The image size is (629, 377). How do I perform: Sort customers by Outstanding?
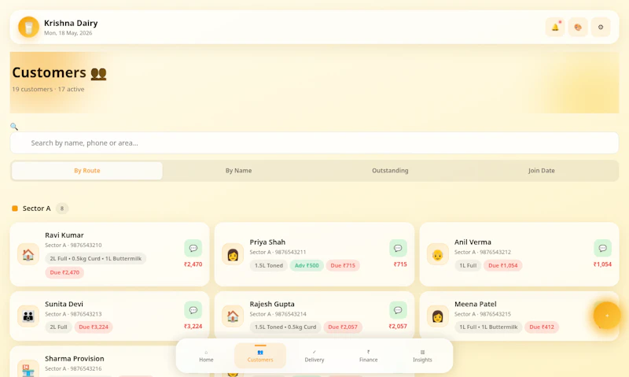click(390, 171)
